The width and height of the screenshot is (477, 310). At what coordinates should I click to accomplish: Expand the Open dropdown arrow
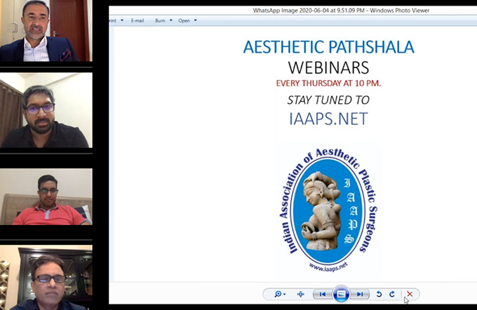(x=195, y=20)
